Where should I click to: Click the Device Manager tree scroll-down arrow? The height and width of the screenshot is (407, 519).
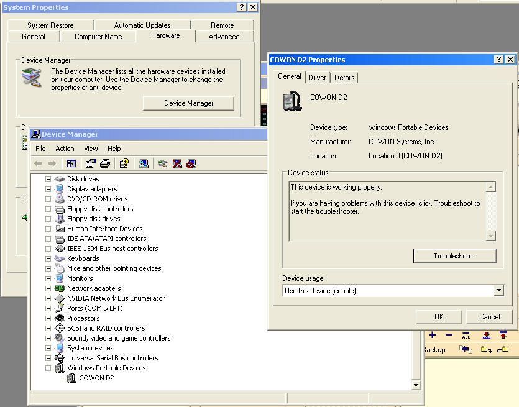(416, 385)
